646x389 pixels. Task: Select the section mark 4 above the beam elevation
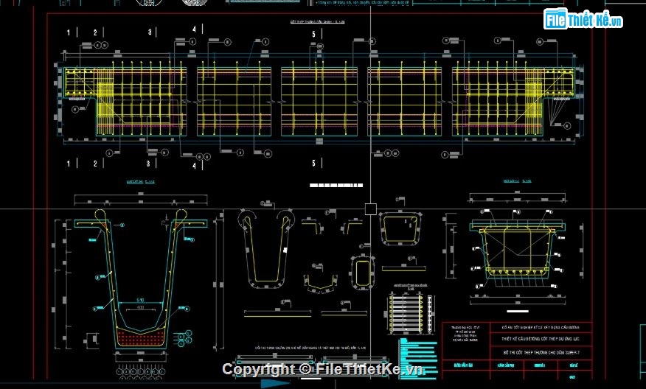coord(195,29)
